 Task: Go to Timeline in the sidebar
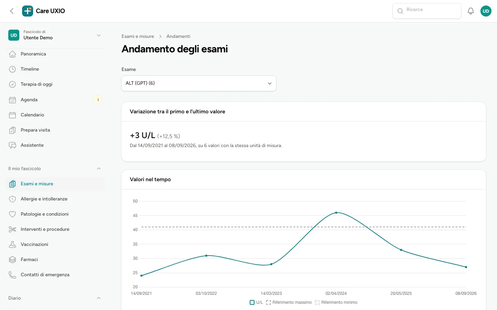[x=55, y=69]
